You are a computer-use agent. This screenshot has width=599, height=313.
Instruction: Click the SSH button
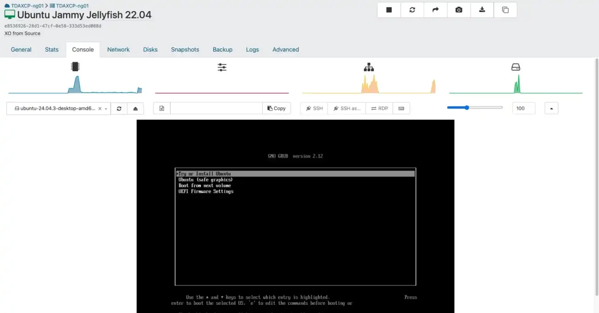click(314, 108)
